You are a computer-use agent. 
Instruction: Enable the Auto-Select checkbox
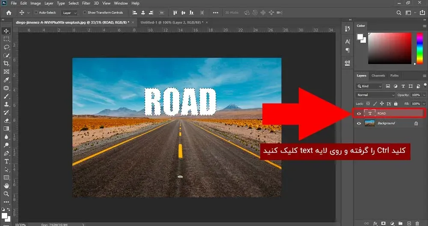pos(36,12)
